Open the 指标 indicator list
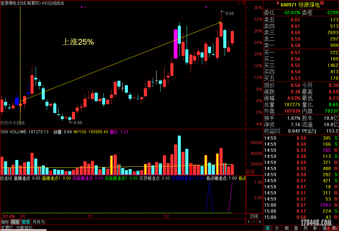Viewport: 339px width, 231px height. coord(5,222)
